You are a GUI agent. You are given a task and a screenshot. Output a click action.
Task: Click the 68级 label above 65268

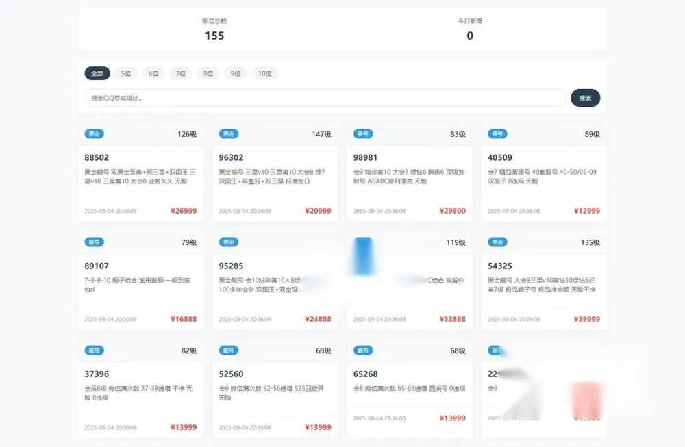coord(458,351)
